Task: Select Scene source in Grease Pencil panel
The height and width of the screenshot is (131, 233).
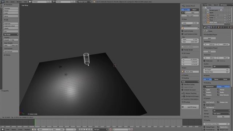Action: coord(186,10)
